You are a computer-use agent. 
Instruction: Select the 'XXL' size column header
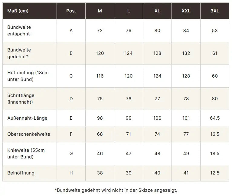coord(186,11)
